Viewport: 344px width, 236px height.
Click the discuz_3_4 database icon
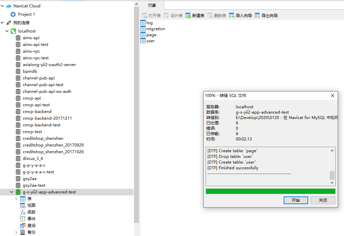18,159
